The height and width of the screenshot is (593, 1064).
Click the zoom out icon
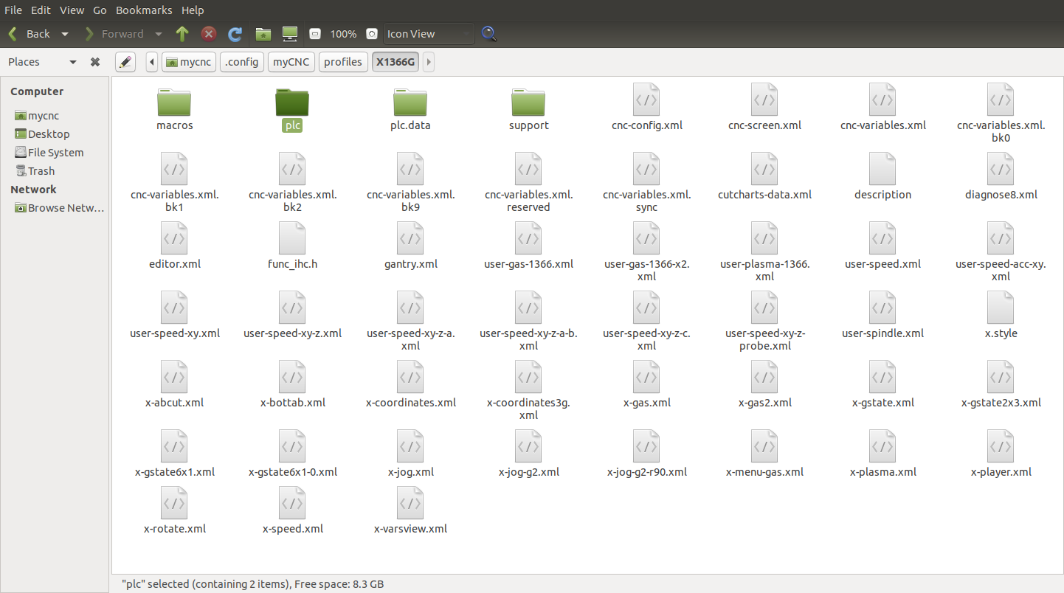point(315,34)
